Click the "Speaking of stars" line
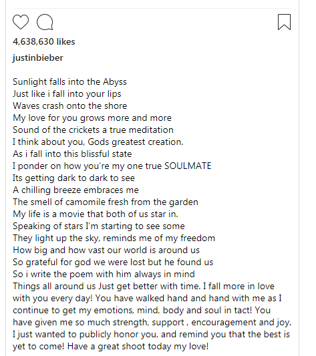Screen dimensions: 316x356 (x=99, y=226)
